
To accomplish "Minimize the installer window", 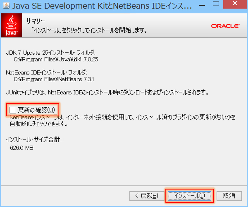I will (x=202, y=5).
